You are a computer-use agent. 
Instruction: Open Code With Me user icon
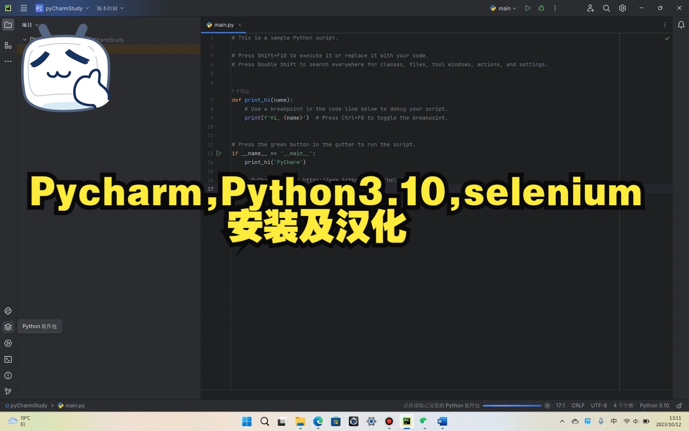591,8
